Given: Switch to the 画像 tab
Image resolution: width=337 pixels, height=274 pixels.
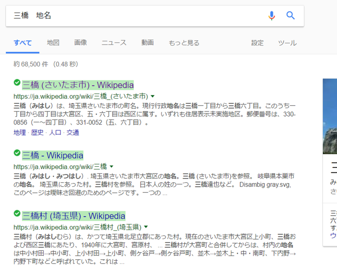Looking at the screenshot, I should click(x=80, y=42).
